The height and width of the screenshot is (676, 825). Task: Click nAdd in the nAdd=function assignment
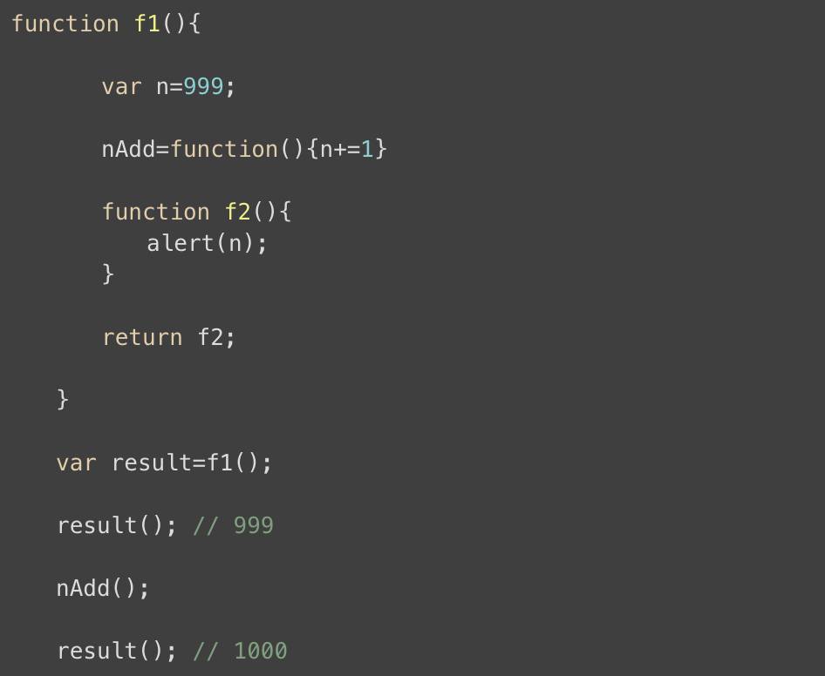pyautogui.click(x=128, y=149)
